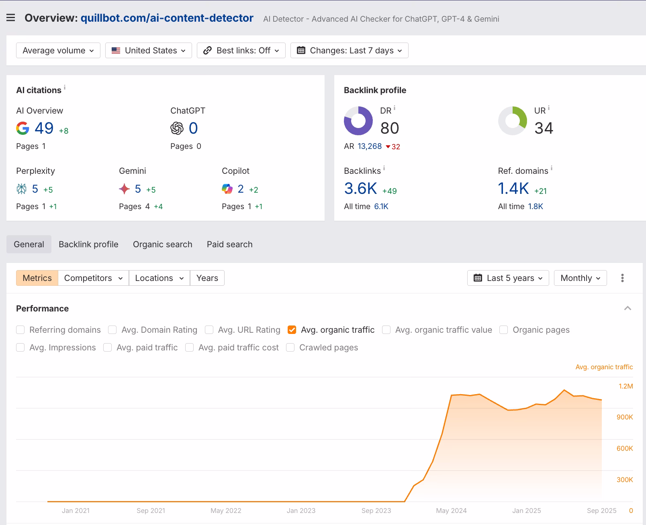
Task: Click the Backlinks info icon
Action: point(384,168)
